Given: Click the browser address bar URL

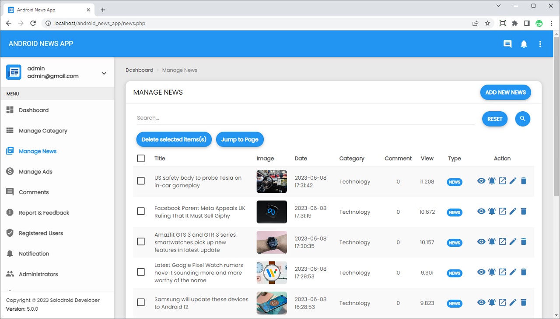Looking at the screenshot, I should click(100, 23).
